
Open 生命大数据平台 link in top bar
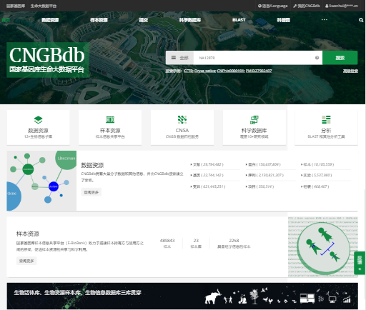(44, 6)
